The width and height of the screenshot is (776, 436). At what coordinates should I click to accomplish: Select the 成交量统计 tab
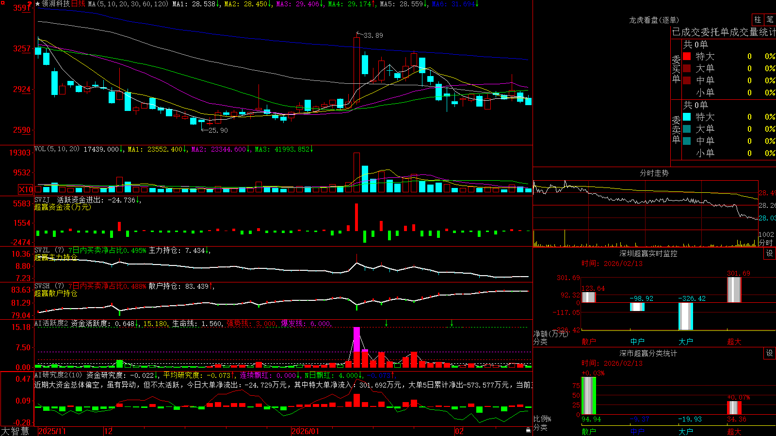[x=753, y=32]
